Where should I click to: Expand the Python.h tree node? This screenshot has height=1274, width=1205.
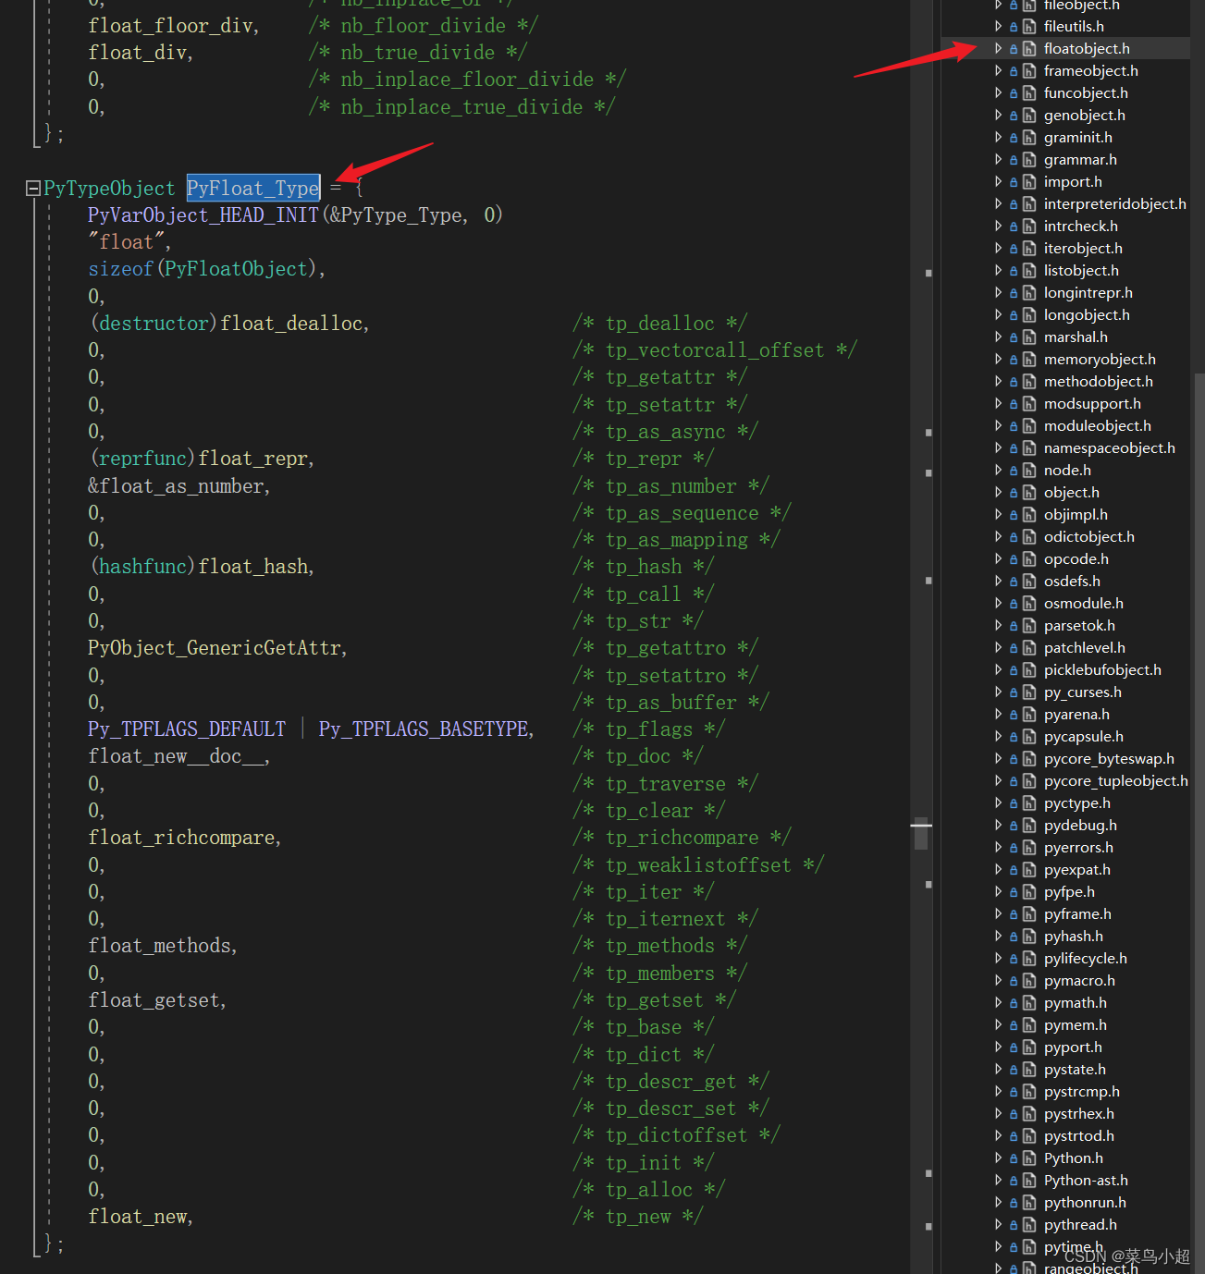(999, 1158)
